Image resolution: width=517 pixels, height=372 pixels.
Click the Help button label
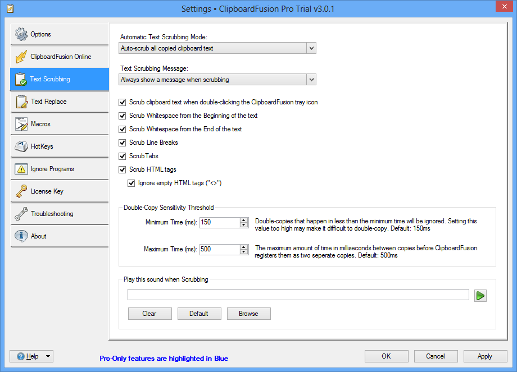point(33,356)
